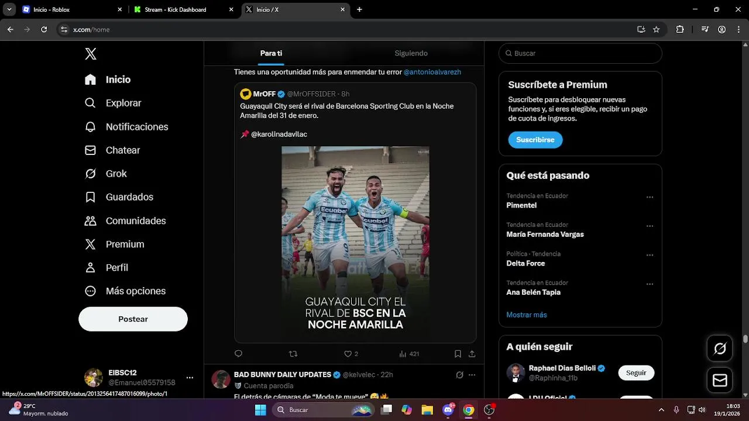Share the Guayaquil City post
The width and height of the screenshot is (749, 421).
[x=472, y=354]
